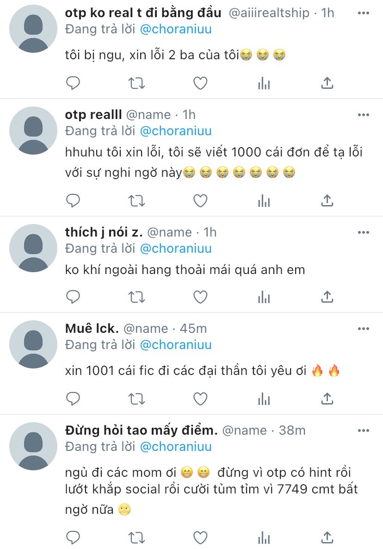Screen dimensions: 383x549
Task: Reply to the "ngủ đi các mom ơi" tweet
Action: click(x=73, y=537)
